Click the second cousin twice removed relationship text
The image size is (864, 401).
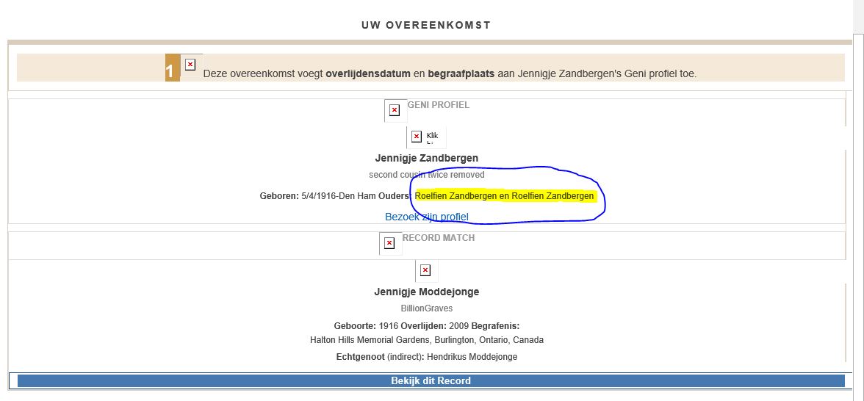426,175
